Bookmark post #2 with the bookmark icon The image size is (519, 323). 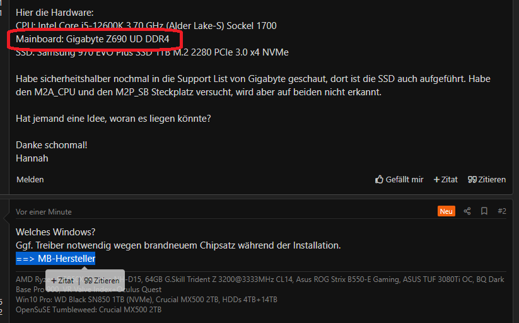484,211
